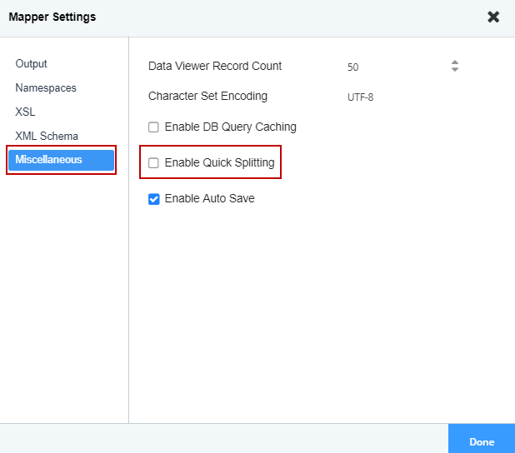Select the Miscellaneous section
Screen dimensions: 515x453
61,160
